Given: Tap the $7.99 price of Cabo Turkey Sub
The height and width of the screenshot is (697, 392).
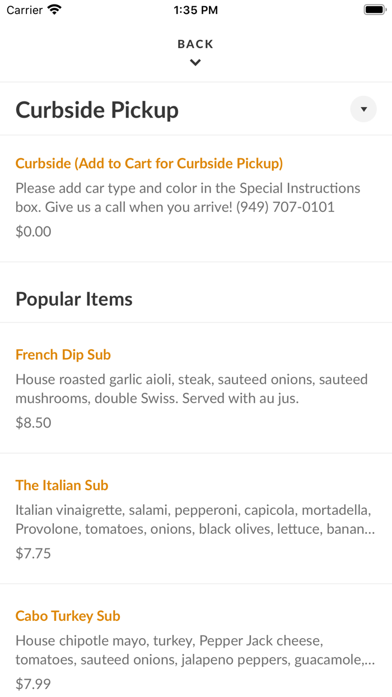Looking at the screenshot, I should pos(33,684).
